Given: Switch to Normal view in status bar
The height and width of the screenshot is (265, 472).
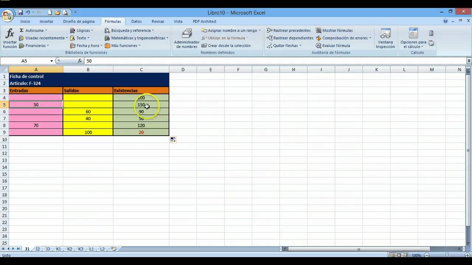Looking at the screenshot, I should 393,255.
